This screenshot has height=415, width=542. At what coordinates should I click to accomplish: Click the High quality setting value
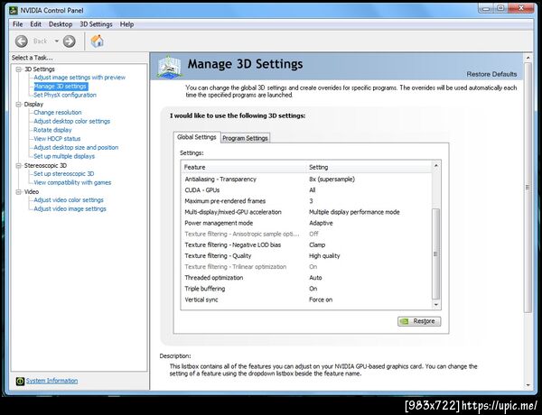(324, 256)
